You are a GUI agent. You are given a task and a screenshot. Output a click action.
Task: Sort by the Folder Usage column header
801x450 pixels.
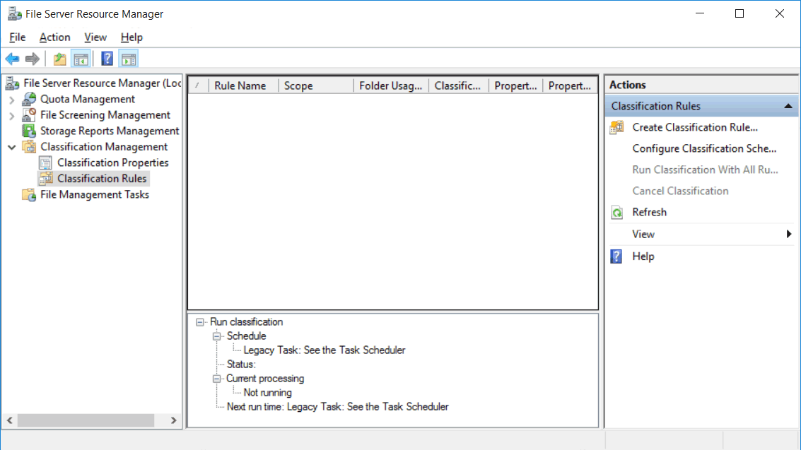(391, 85)
